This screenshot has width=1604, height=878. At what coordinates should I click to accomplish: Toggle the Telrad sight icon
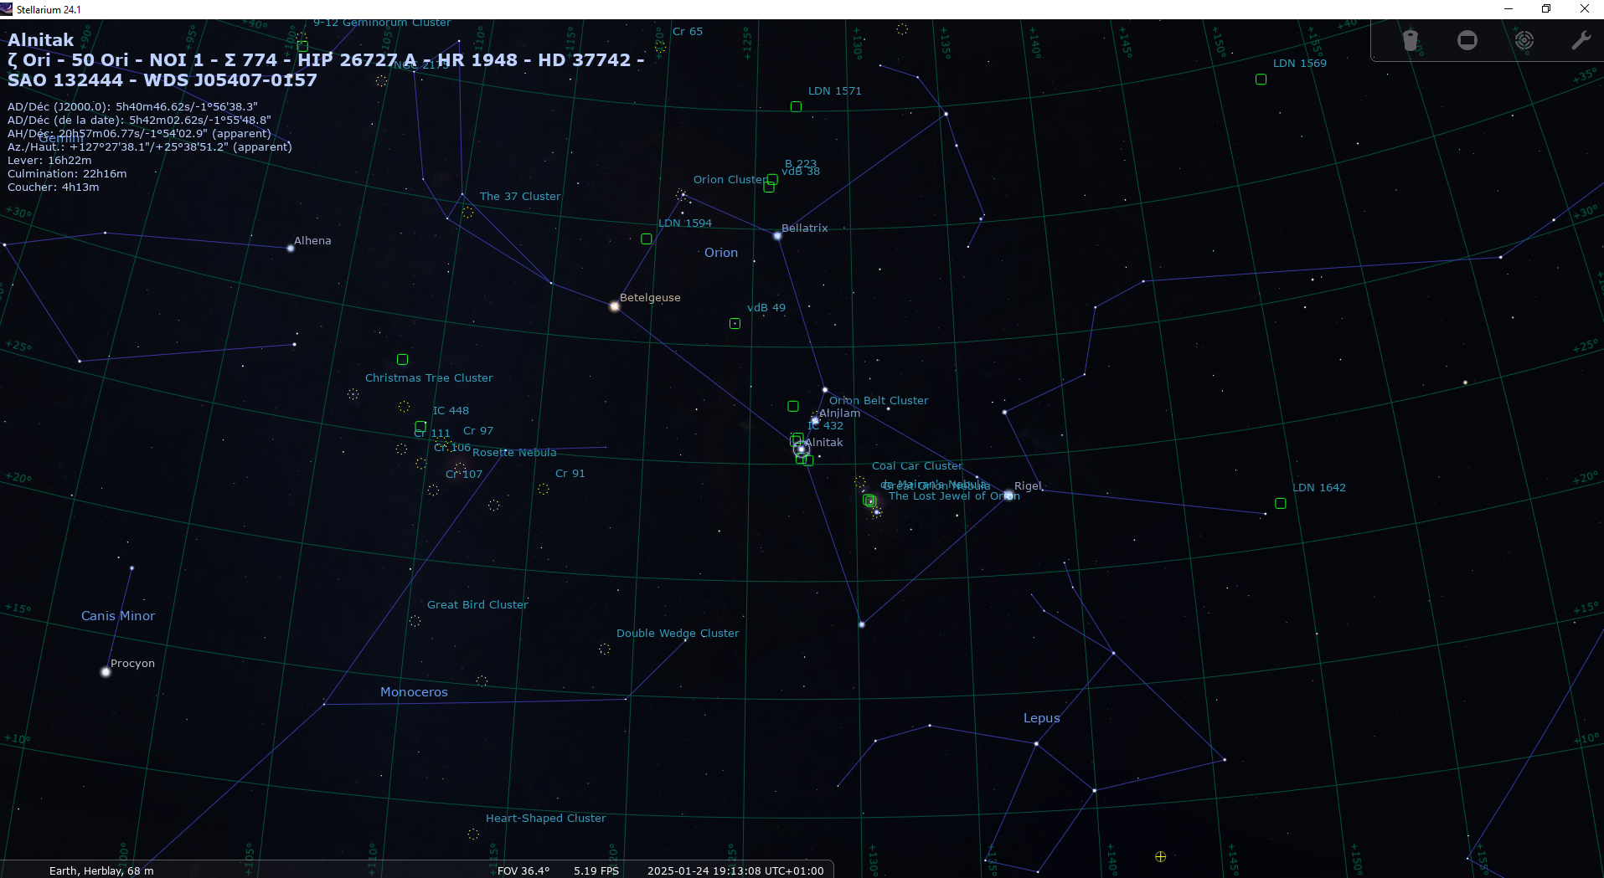(x=1524, y=40)
